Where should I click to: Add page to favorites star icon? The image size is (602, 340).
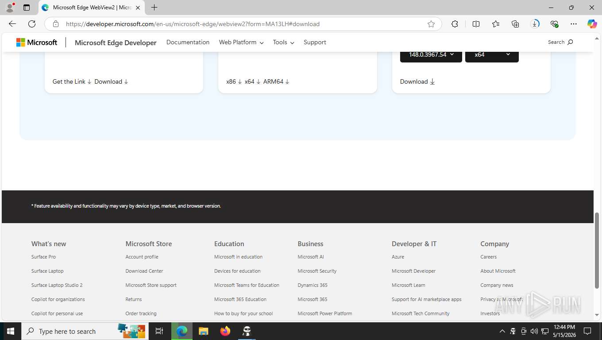pos(431,24)
